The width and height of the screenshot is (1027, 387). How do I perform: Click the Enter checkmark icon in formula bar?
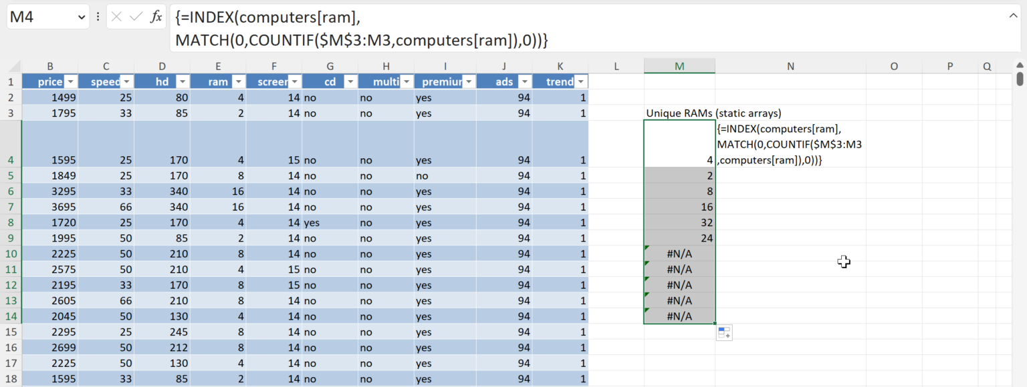click(x=136, y=17)
